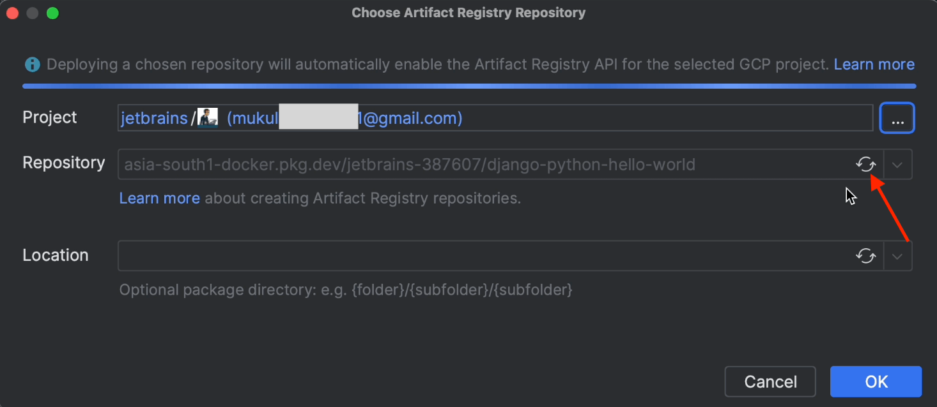This screenshot has width=937, height=407.
Task: Click the dialog title Choose Artifact Registry Repository
Action: [468, 13]
